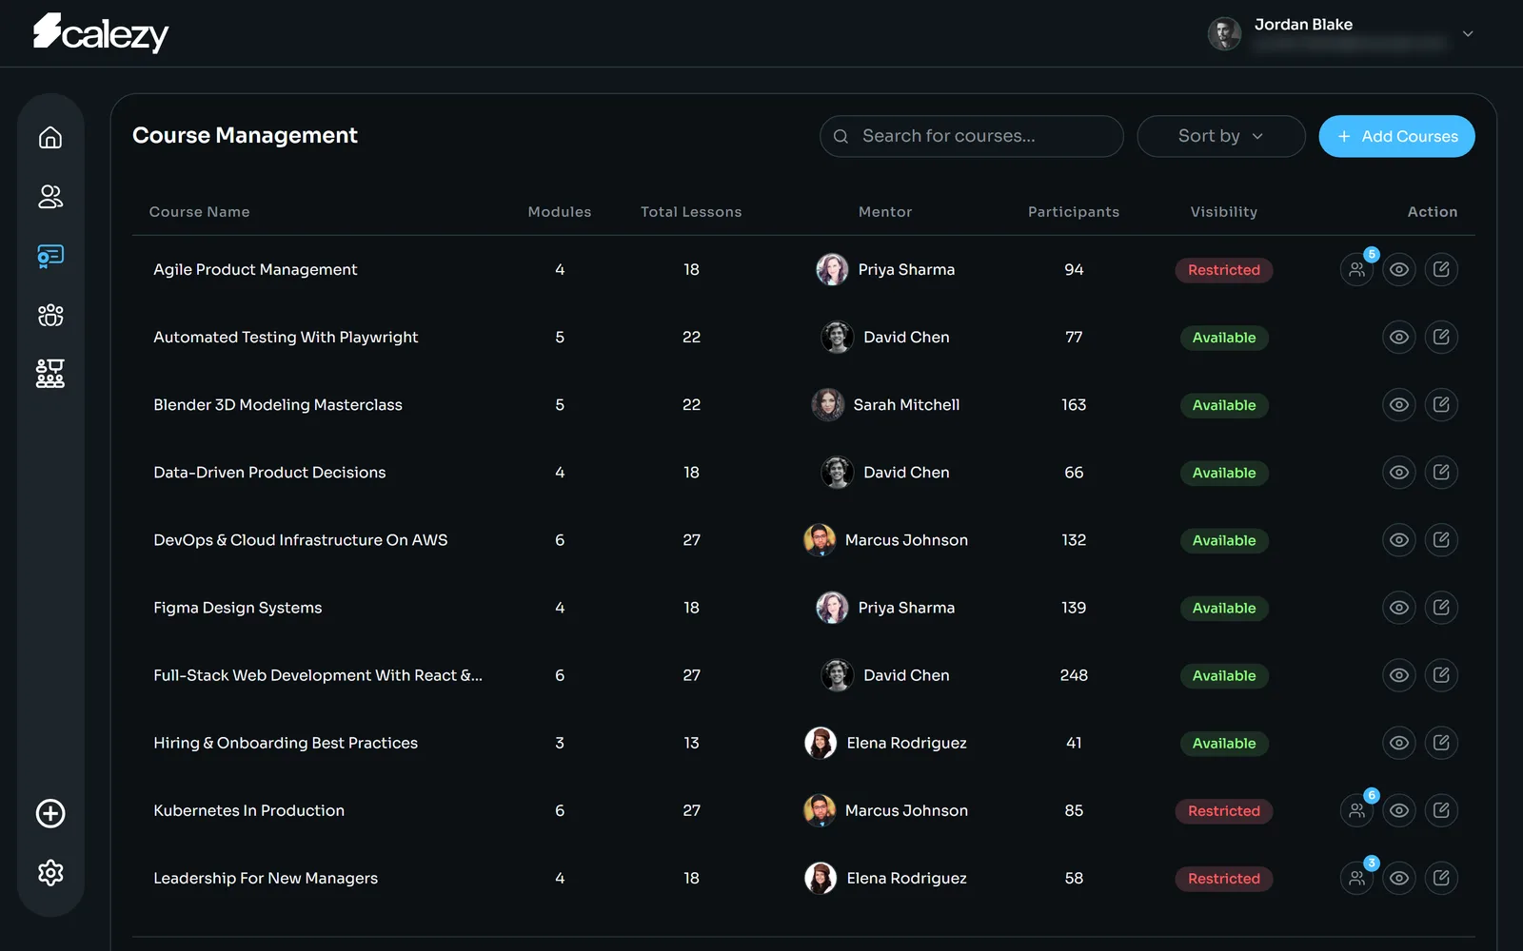Viewport: 1523px width, 951px height.
Task: Click Sarah Mitchell mentor name
Action: click(906, 405)
